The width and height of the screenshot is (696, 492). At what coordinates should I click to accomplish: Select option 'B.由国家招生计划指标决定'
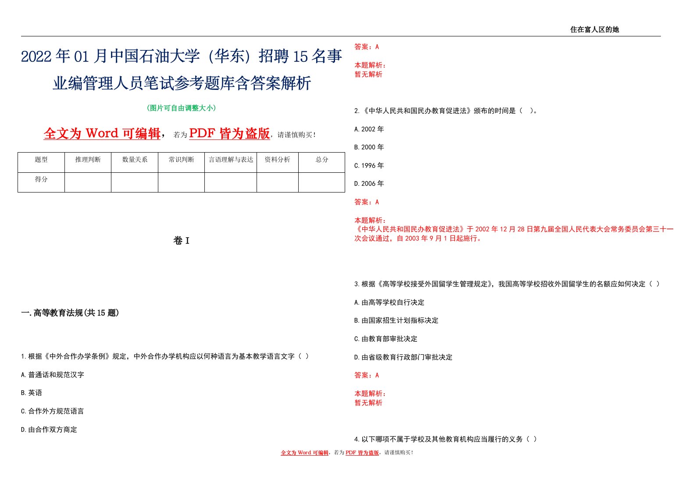pyautogui.click(x=396, y=321)
